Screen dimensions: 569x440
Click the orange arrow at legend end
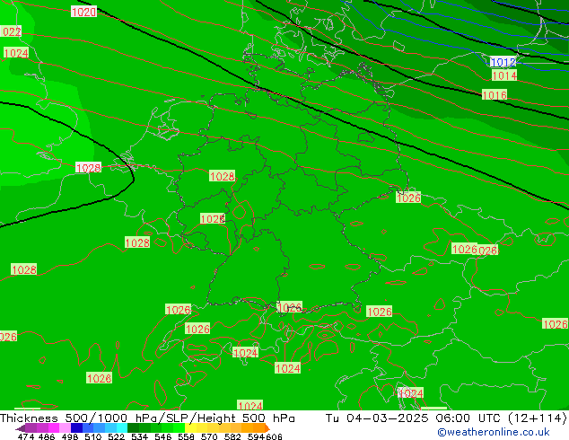267,428
